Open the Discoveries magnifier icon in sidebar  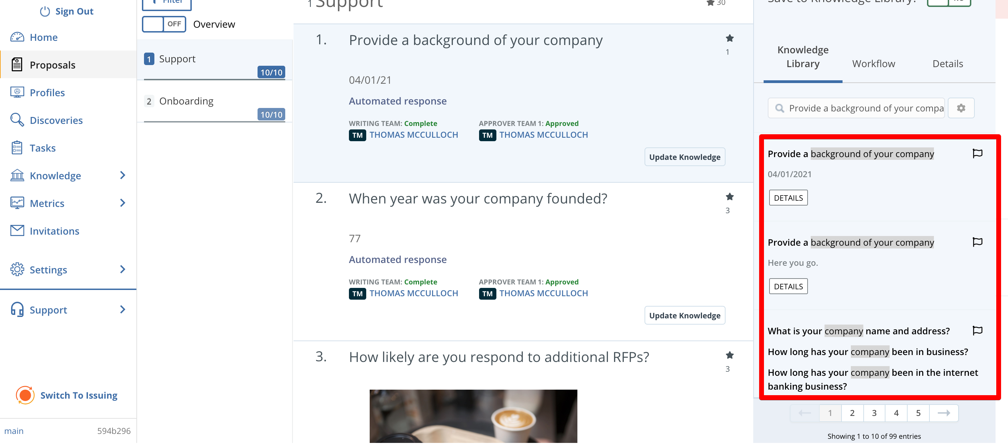(17, 120)
